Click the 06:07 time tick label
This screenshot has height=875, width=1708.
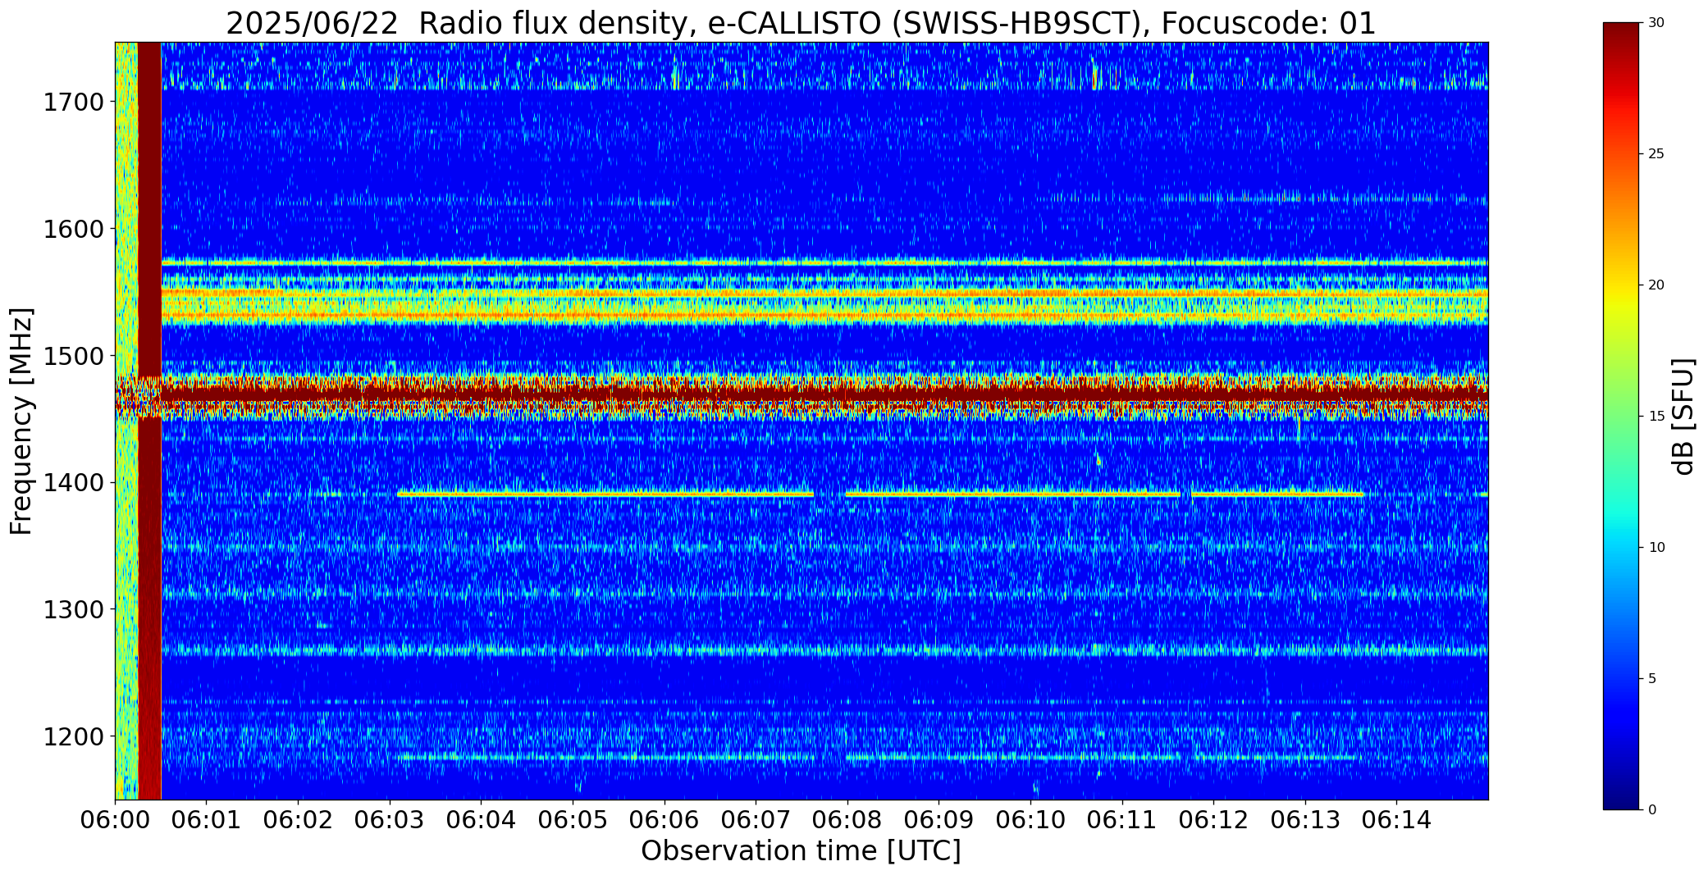pyautogui.click(x=756, y=820)
